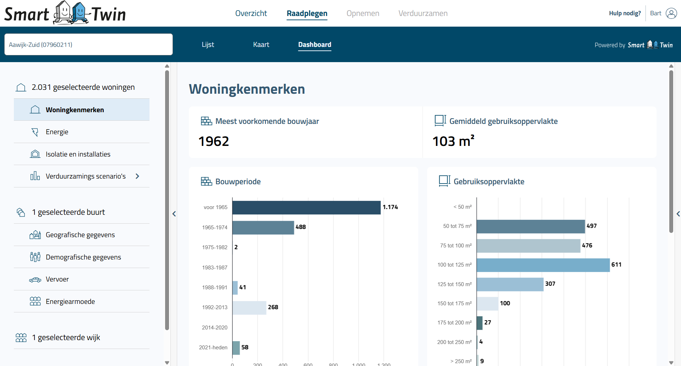Switch to the Lijst tab
Image resolution: width=681 pixels, height=366 pixels.
[208, 45]
